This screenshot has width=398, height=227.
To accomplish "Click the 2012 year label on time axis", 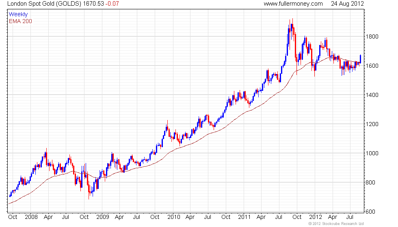I will [315, 217].
